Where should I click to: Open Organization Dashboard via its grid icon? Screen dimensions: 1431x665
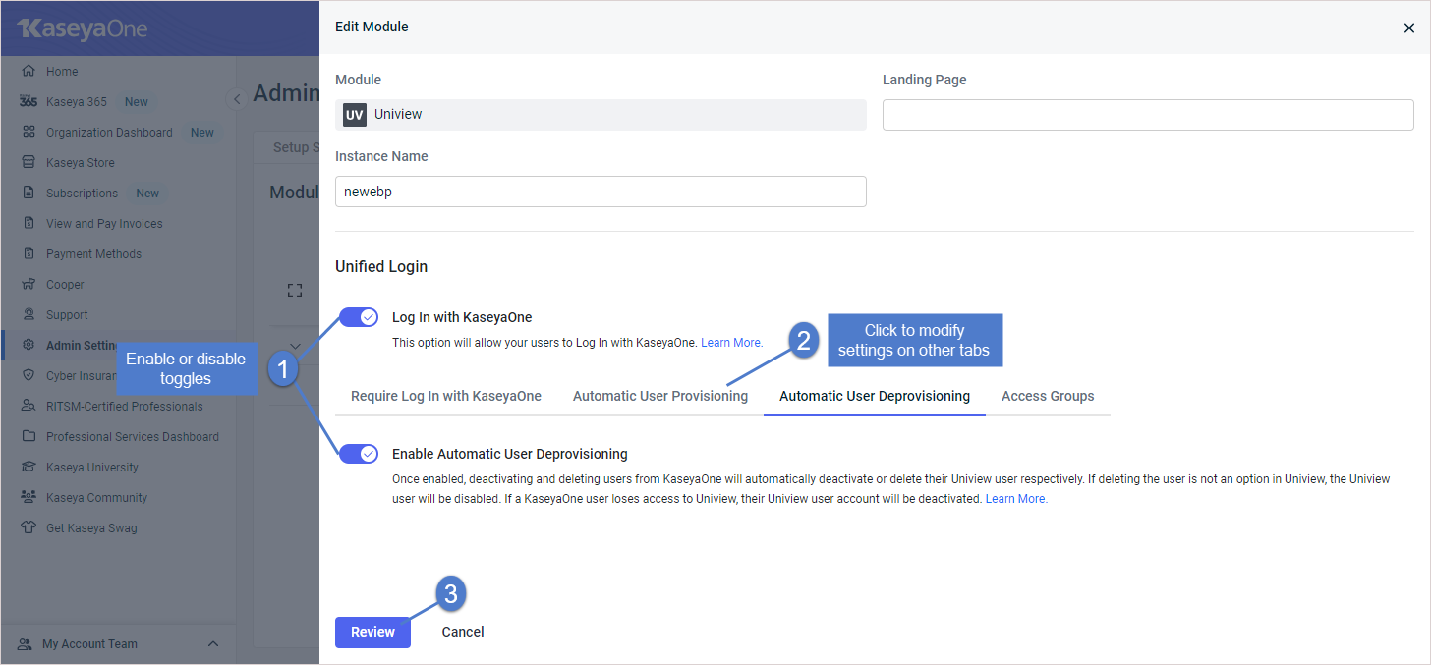pyautogui.click(x=29, y=132)
